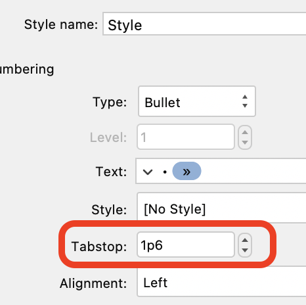Open the Alignment dropdown showing Left
Image resolution: width=306 pixels, height=305 pixels.
221,283
